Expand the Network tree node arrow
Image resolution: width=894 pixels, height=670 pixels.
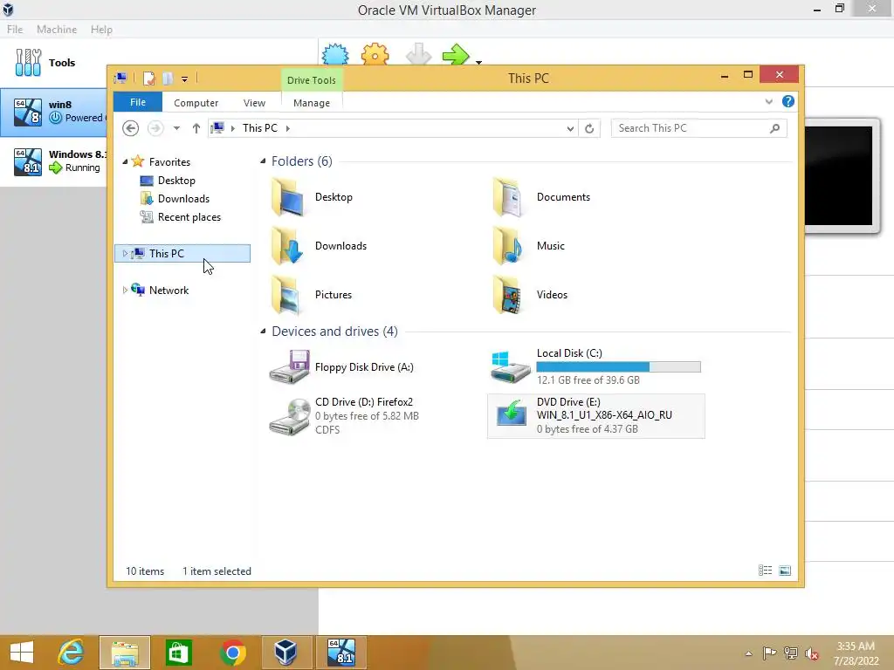[x=125, y=290]
